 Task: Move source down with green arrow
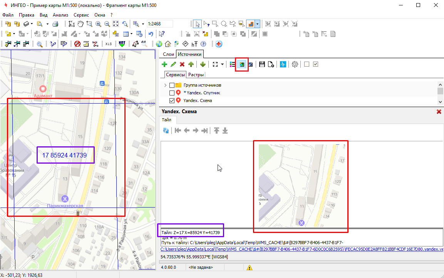(203, 64)
